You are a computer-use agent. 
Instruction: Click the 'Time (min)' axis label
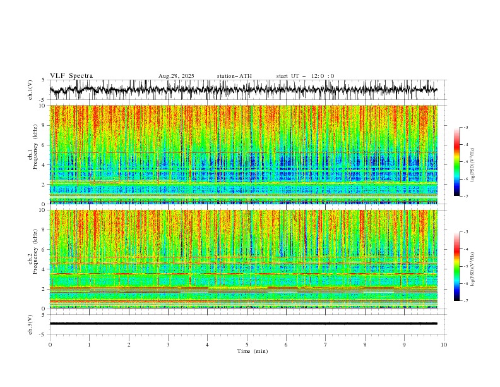(x=253, y=351)
